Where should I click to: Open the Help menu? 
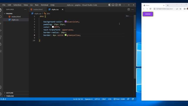[x=52, y=5]
